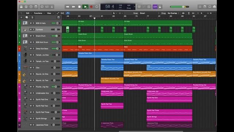Toggle the Metronome click
Screen dimensions: 234x132
[x=160, y=7]
